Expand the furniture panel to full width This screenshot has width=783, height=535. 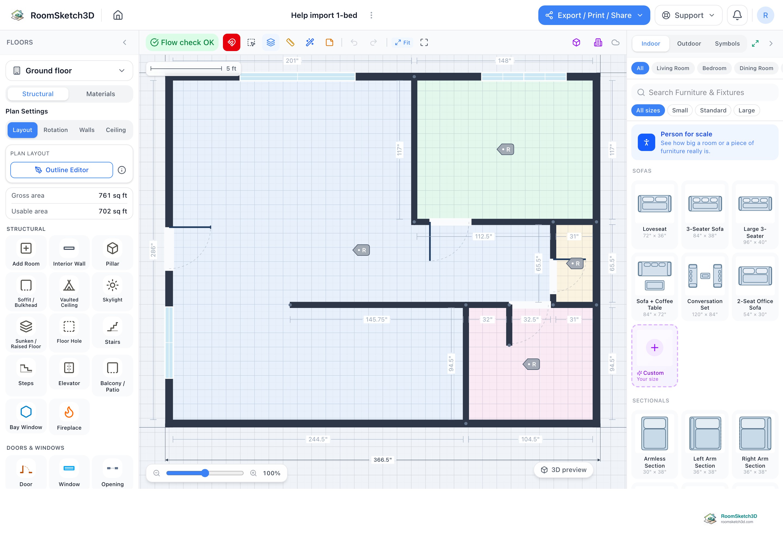pos(755,43)
